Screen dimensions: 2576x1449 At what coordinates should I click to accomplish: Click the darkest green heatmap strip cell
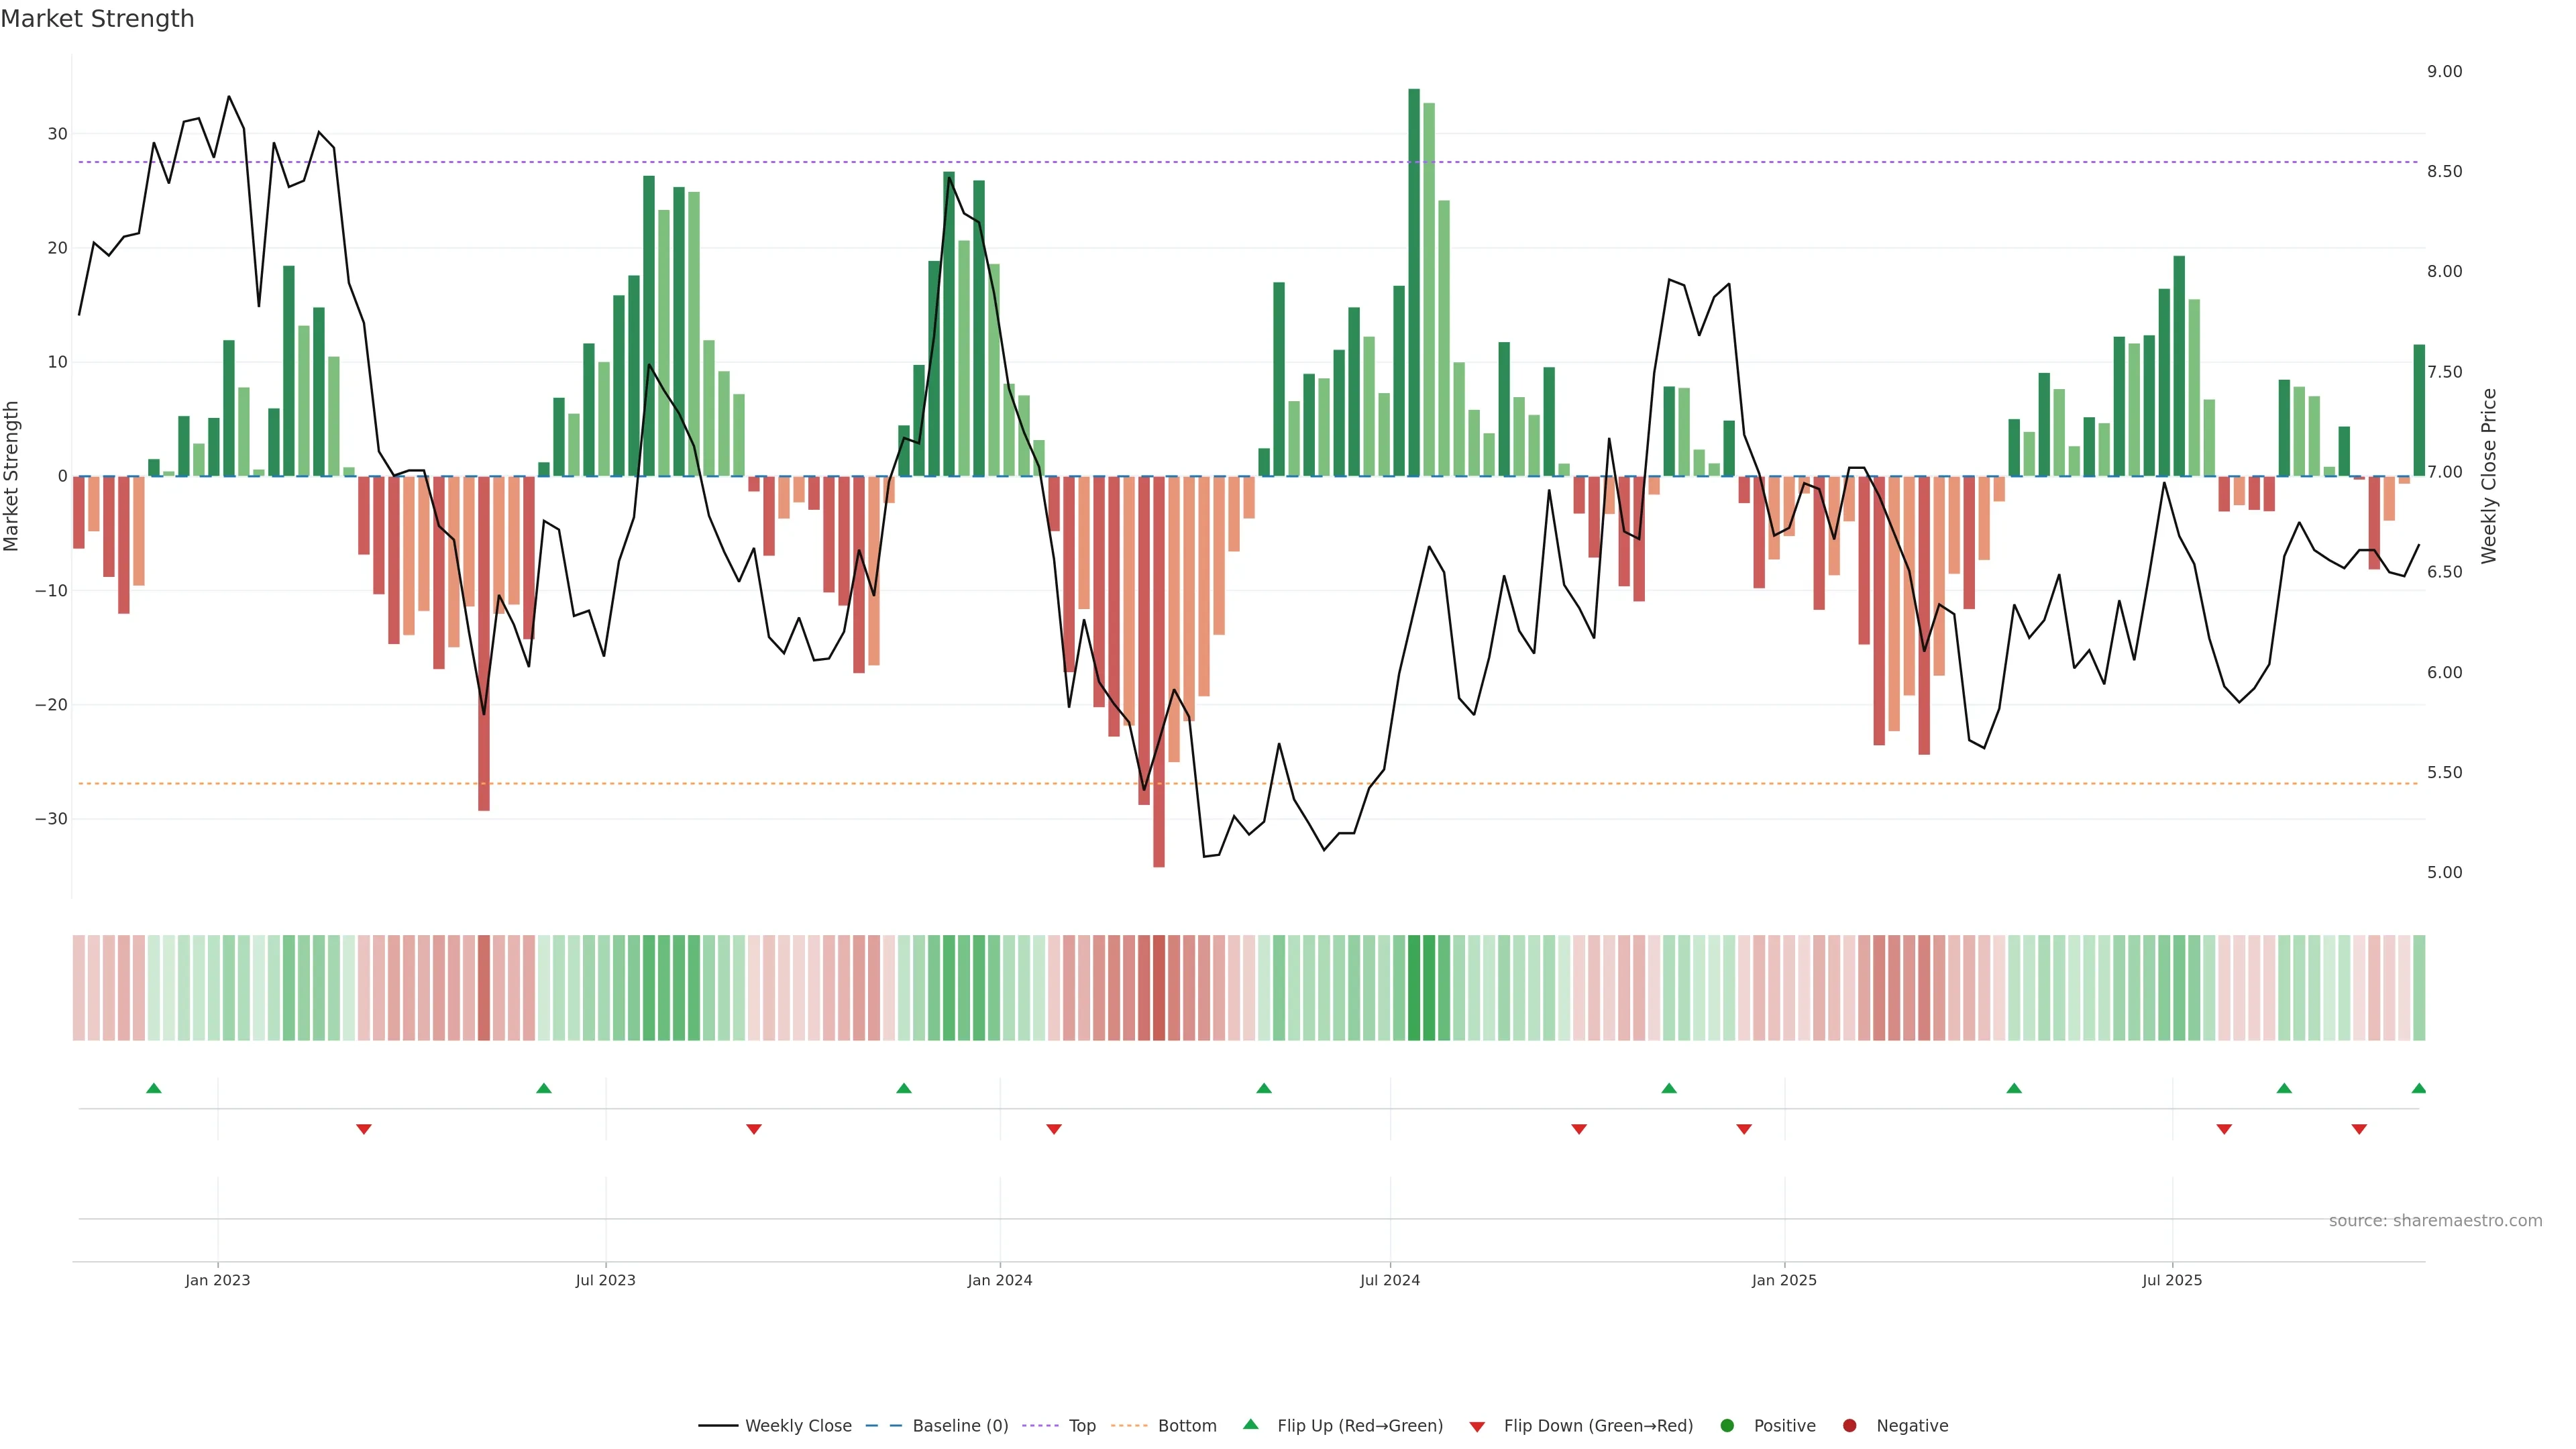pos(1414,988)
